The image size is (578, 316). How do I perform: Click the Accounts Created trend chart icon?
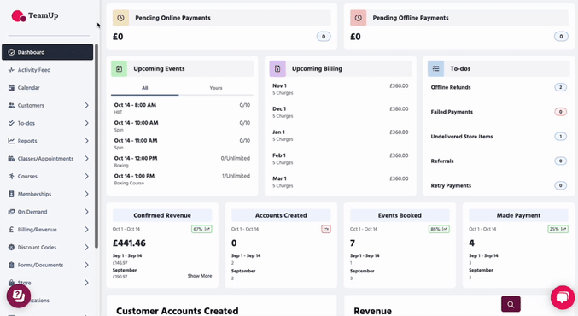326,229
